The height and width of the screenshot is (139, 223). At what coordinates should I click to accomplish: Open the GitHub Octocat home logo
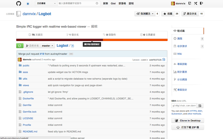(18, 3)
